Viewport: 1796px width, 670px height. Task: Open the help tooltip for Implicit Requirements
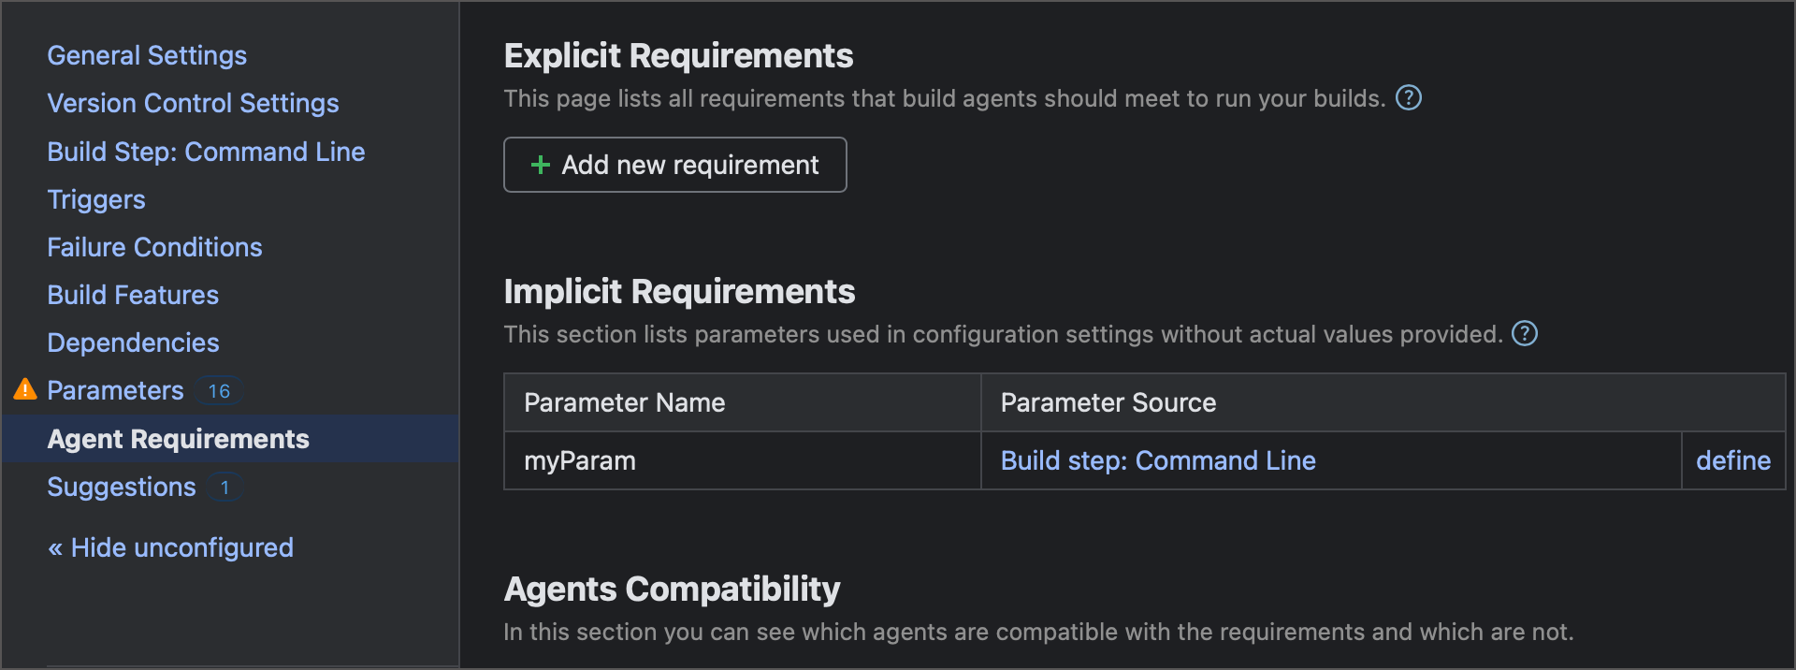click(1524, 333)
